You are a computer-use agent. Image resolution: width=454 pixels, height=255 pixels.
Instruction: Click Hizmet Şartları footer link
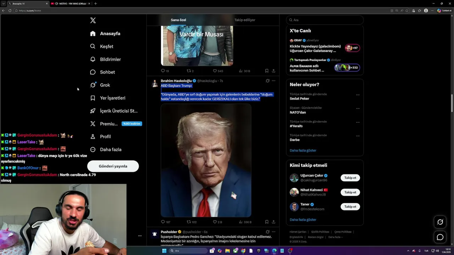[298, 232]
